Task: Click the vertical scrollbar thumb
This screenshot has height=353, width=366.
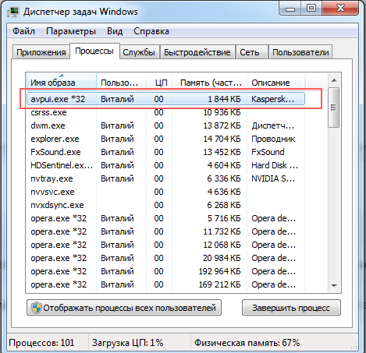Action: pos(334,108)
